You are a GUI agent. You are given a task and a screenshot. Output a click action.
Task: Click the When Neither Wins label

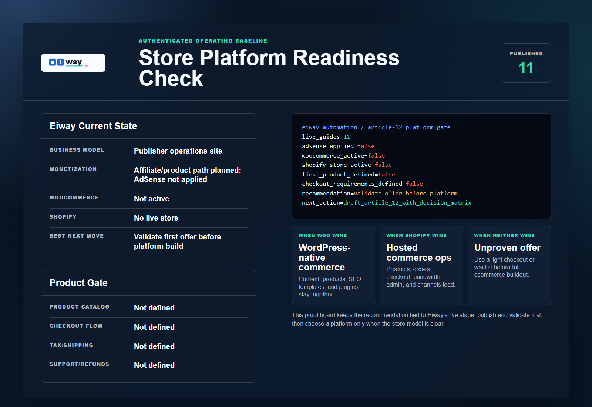pyautogui.click(x=504, y=235)
